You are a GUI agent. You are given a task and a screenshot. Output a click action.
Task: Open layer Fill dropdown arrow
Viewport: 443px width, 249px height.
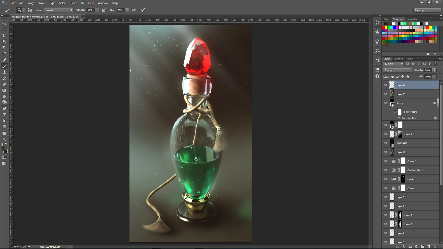click(434, 77)
